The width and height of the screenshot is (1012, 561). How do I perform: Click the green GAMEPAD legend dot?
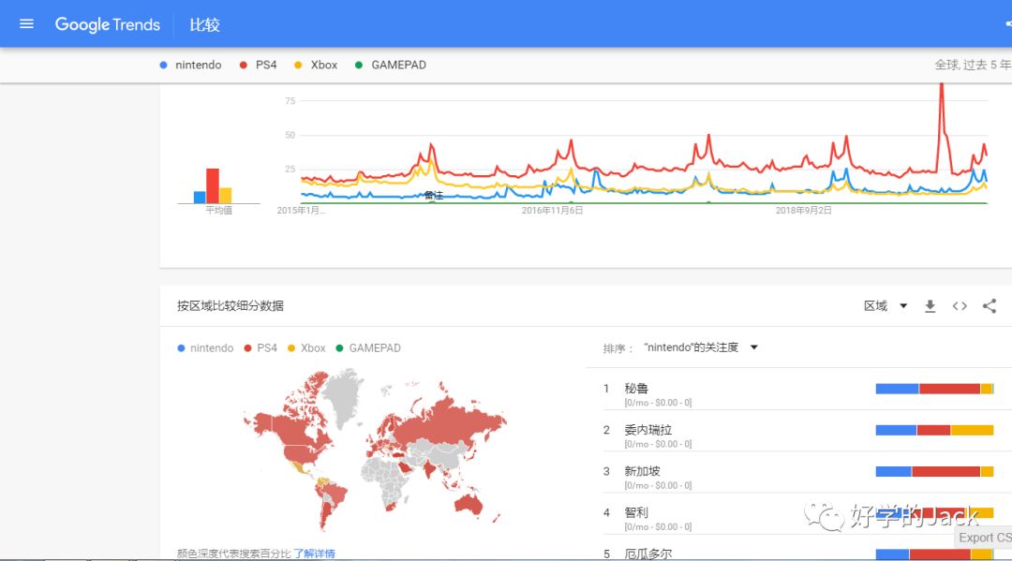click(359, 66)
